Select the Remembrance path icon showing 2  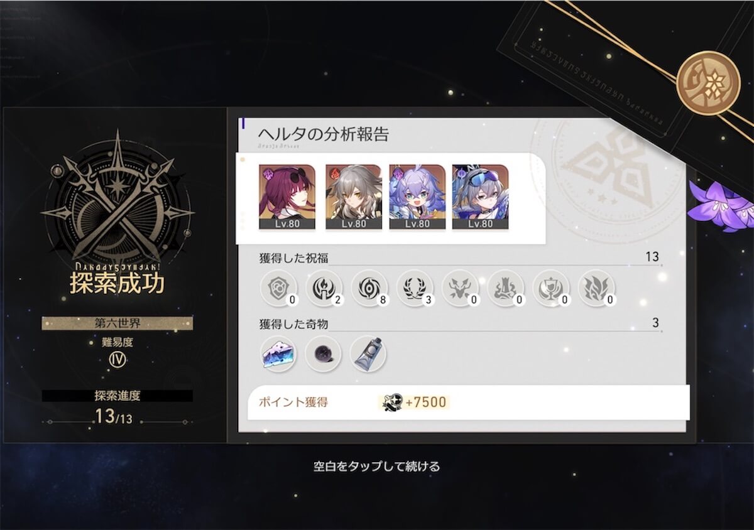tap(324, 288)
